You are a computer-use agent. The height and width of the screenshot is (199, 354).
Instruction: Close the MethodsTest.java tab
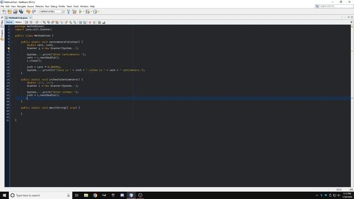click(x=30, y=18)
